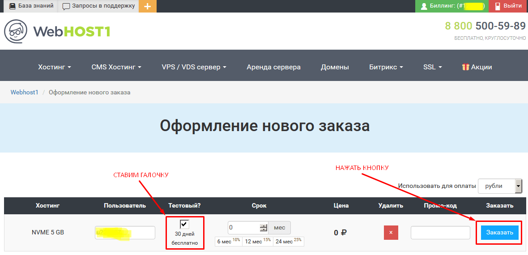This screenshot has width=528, height=255.
Task: Click the WebHOST1 logo
Action: pyautogui.click(x=57, y=31)
